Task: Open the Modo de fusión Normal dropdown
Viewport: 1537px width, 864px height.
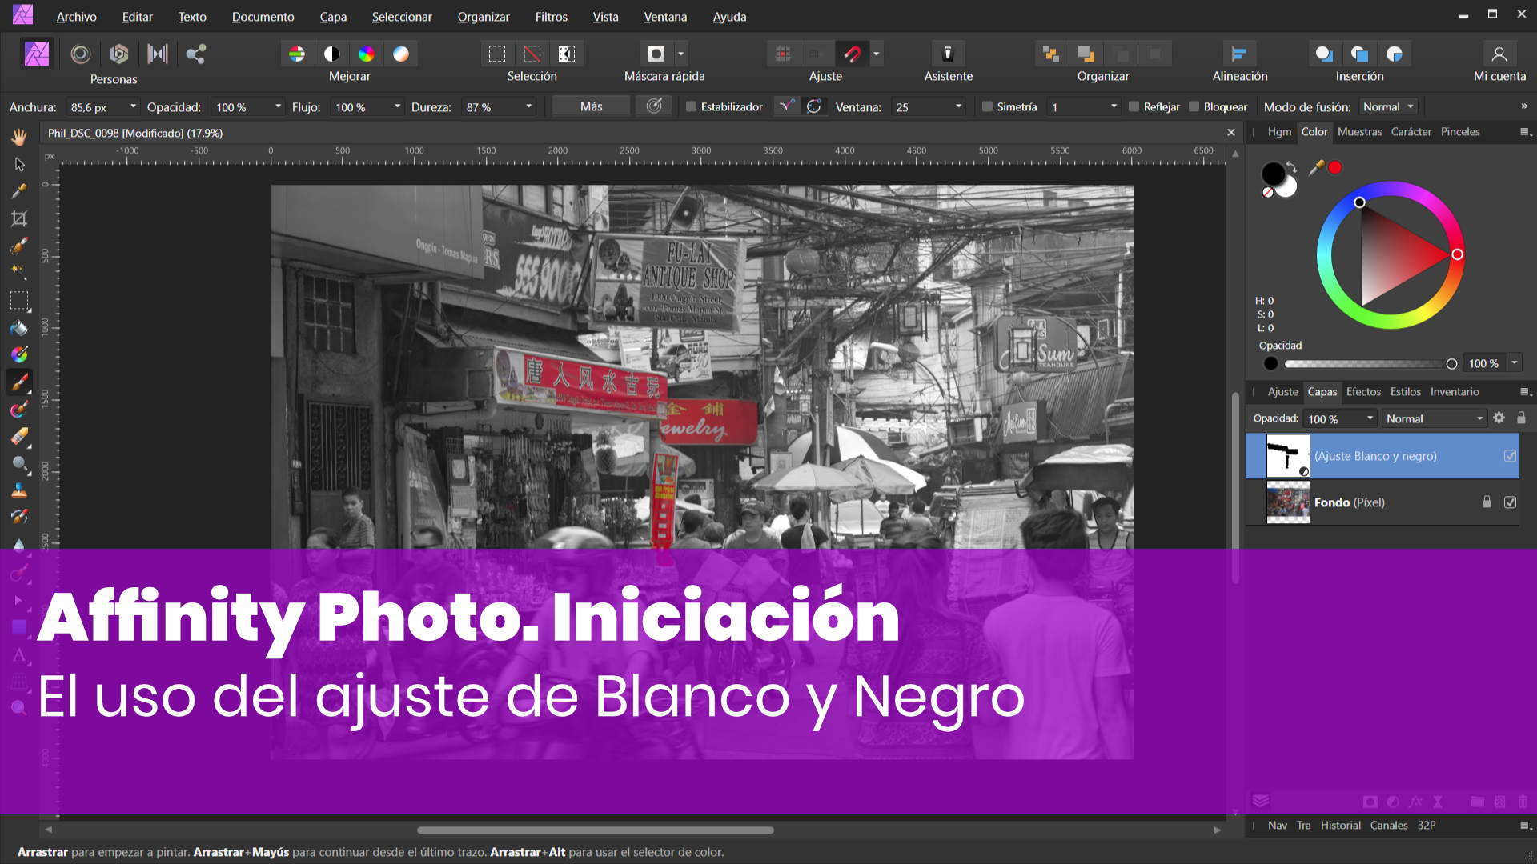Action: click(x=1389, y=106)
